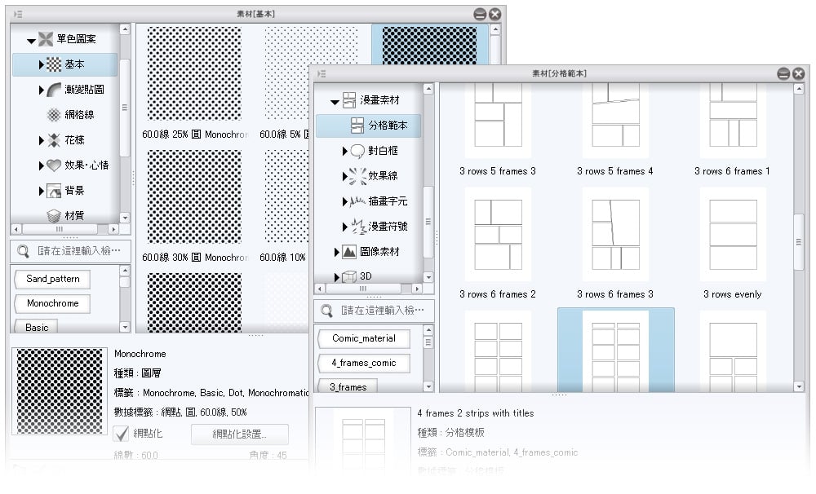Click the 花樣 pattern category icon
Screen dimensions: 816x494
click(x=53, y=140)
